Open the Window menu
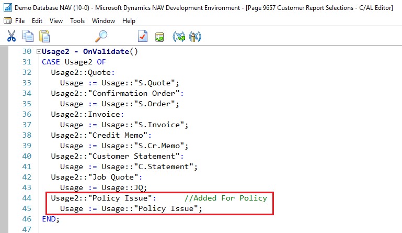Image resolution: width=402 pixels, height=233 pixels. (x=104, y=21)
